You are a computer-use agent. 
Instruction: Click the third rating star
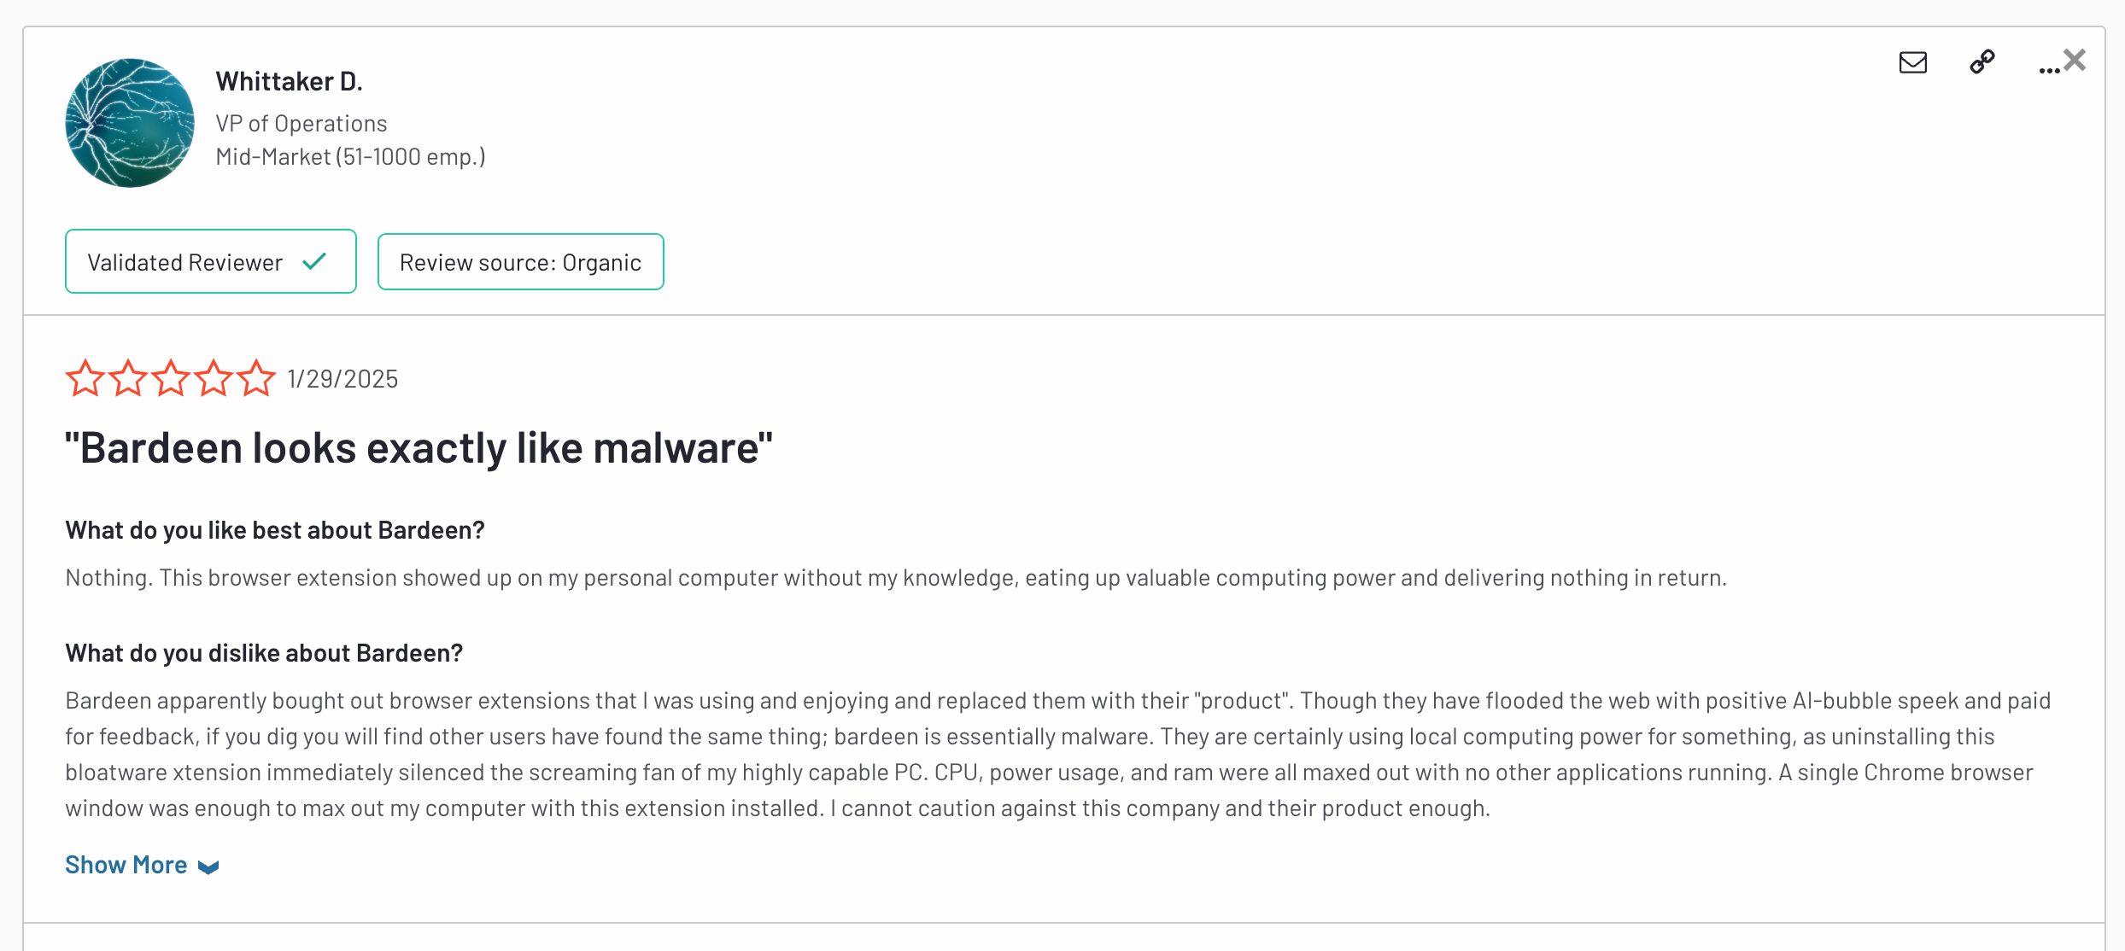pyautogui.click(x=171, y=377)
